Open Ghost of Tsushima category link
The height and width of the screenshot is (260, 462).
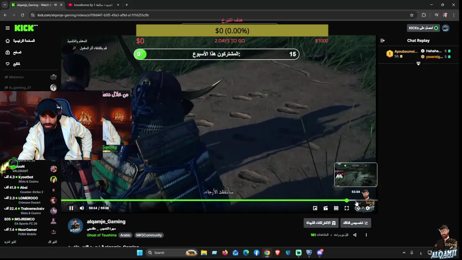coord(101,235)
